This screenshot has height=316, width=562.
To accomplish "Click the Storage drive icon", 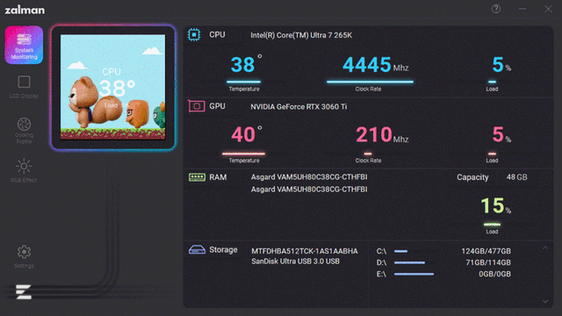I will (x=197, y=249).
